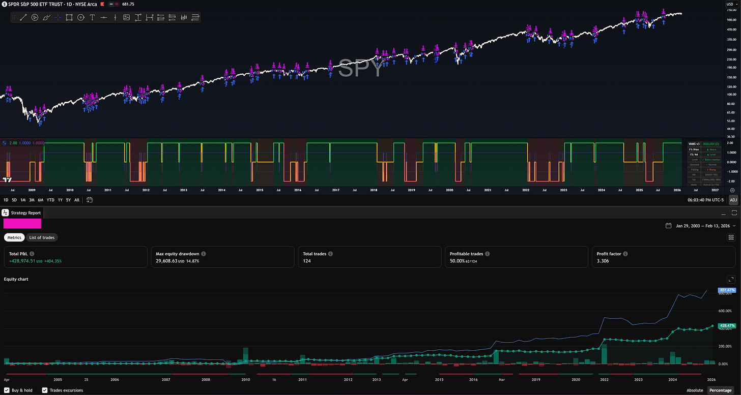Viewport: 741px width, 395px height.
Task: Open the Metrics tab
Action: click(x=14, y=237)
